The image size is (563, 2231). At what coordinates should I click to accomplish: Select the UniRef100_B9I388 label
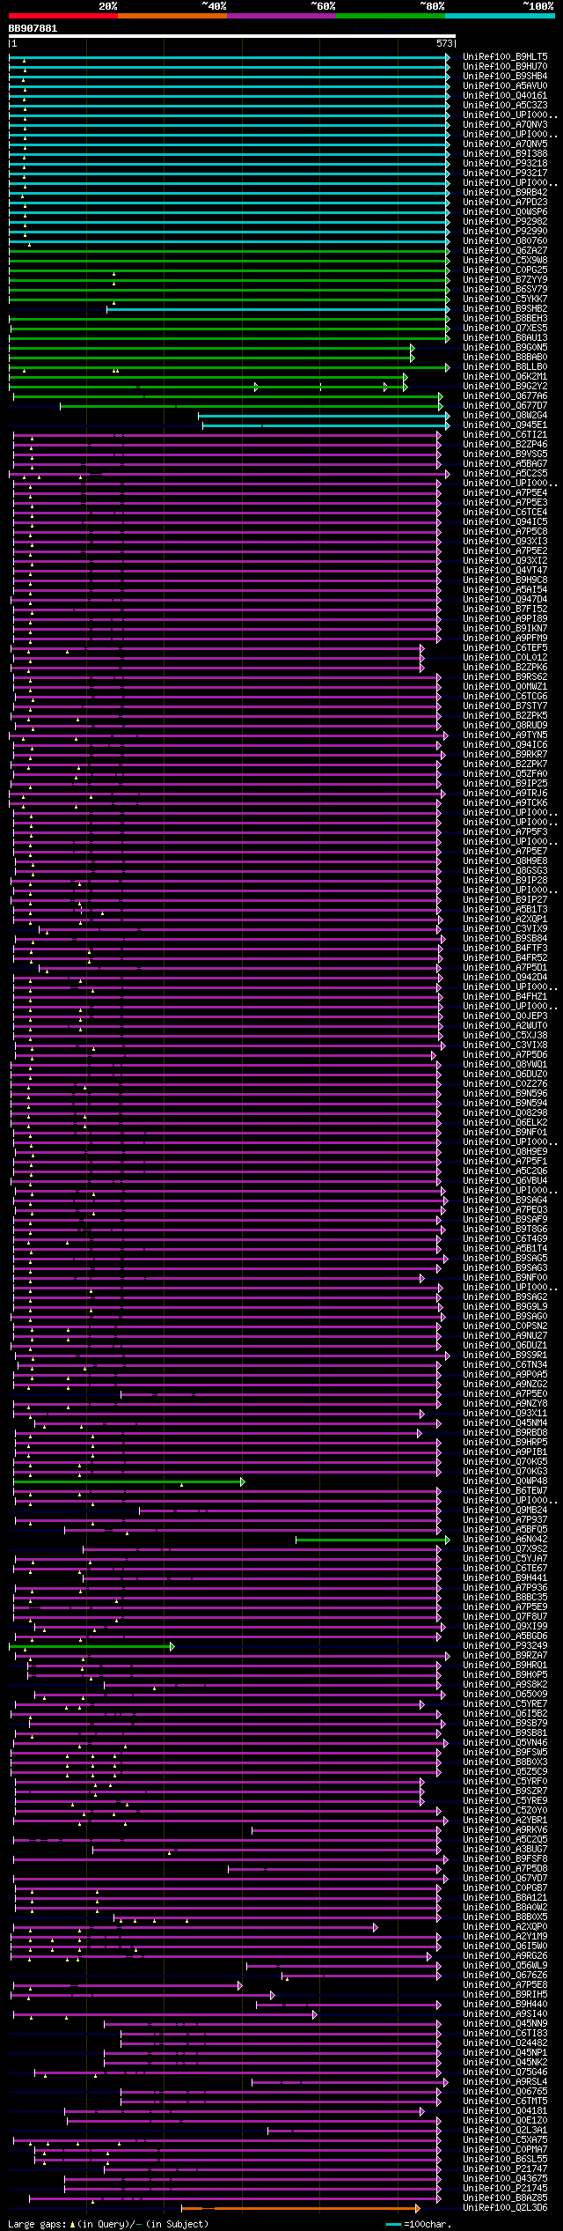[505, 154]
